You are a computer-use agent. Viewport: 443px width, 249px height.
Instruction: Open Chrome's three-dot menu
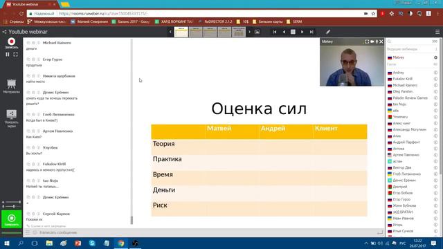coord(438,14)
